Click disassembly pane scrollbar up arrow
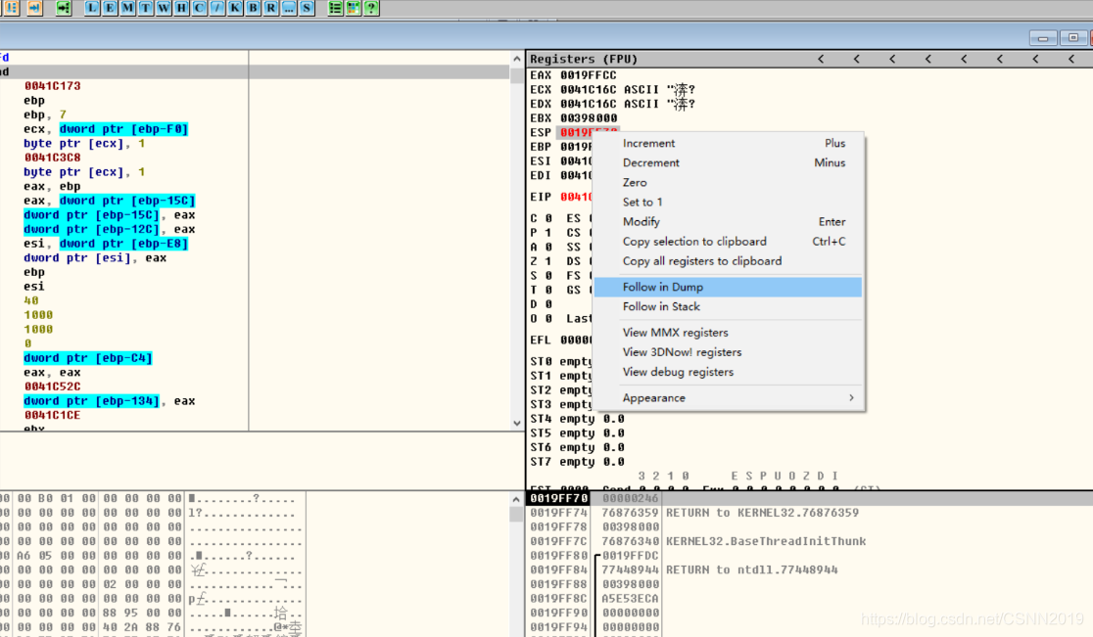Image resolution: width=1093 pixels, height=637 pixels. point(516,59)
